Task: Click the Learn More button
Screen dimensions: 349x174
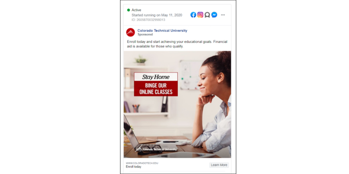Action: pyautogui.click(x=219, y=165)
